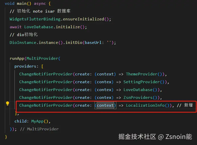Click the 新增 comment text
This screenshot has height=145, width=197.
click(188, 105)
